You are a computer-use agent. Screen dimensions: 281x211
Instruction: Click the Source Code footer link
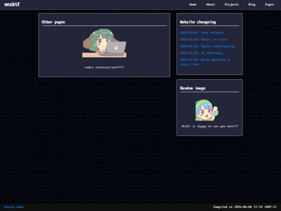pos(14,207)
